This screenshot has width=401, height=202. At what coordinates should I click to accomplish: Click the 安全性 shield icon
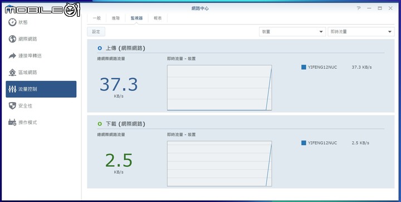click(12, 105)
